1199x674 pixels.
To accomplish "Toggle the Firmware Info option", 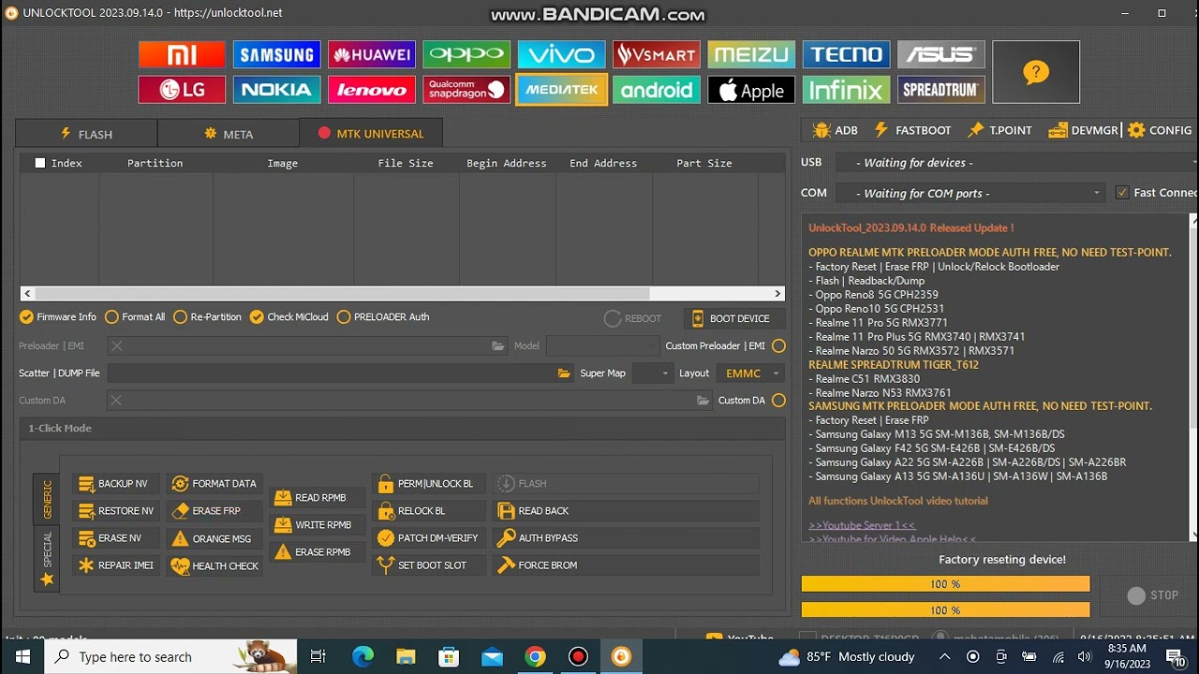I will 58,317.
